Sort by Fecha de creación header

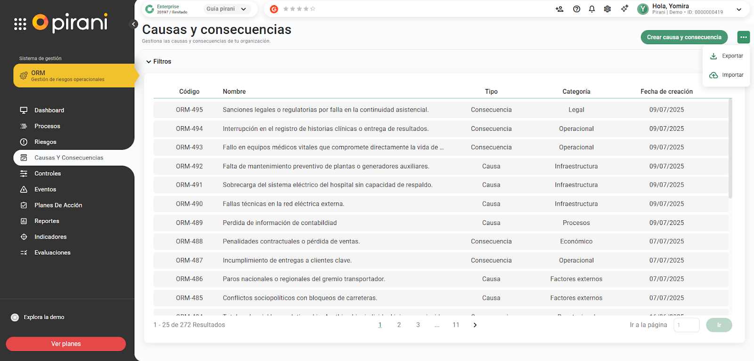(666, 92)
